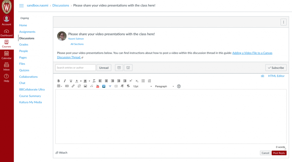
Task: Increase indent of text
Action: (125, 81)
